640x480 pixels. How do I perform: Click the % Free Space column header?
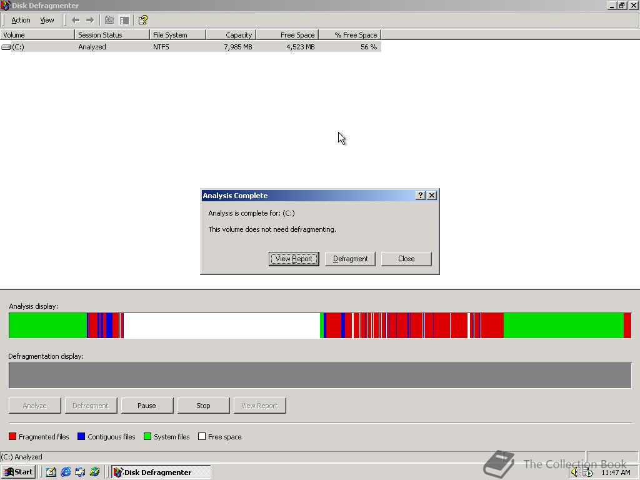coord(349,35)
